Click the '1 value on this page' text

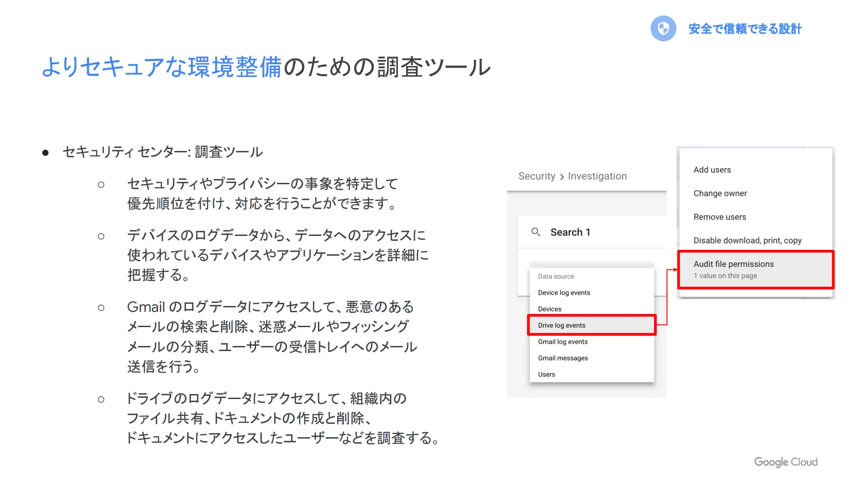(725, 276)
